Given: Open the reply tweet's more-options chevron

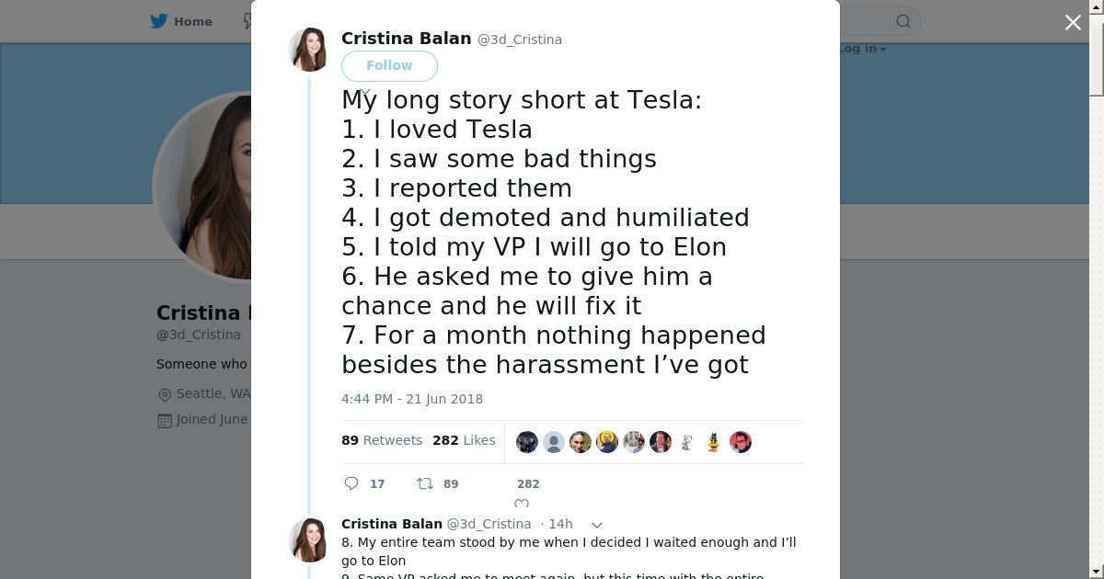Looking at the screenshot, I should 596,525.
